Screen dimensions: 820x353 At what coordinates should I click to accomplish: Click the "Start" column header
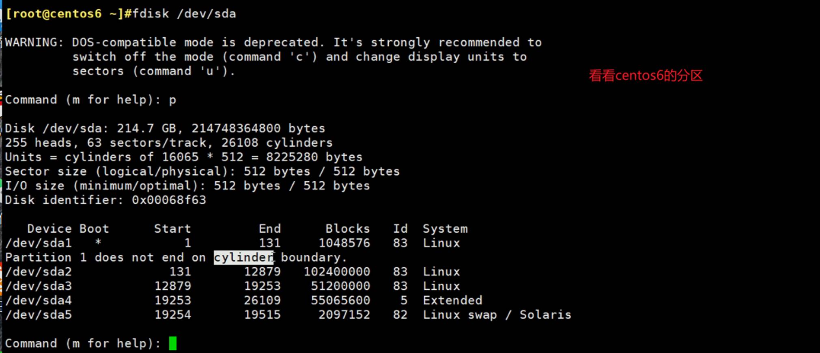172,229
